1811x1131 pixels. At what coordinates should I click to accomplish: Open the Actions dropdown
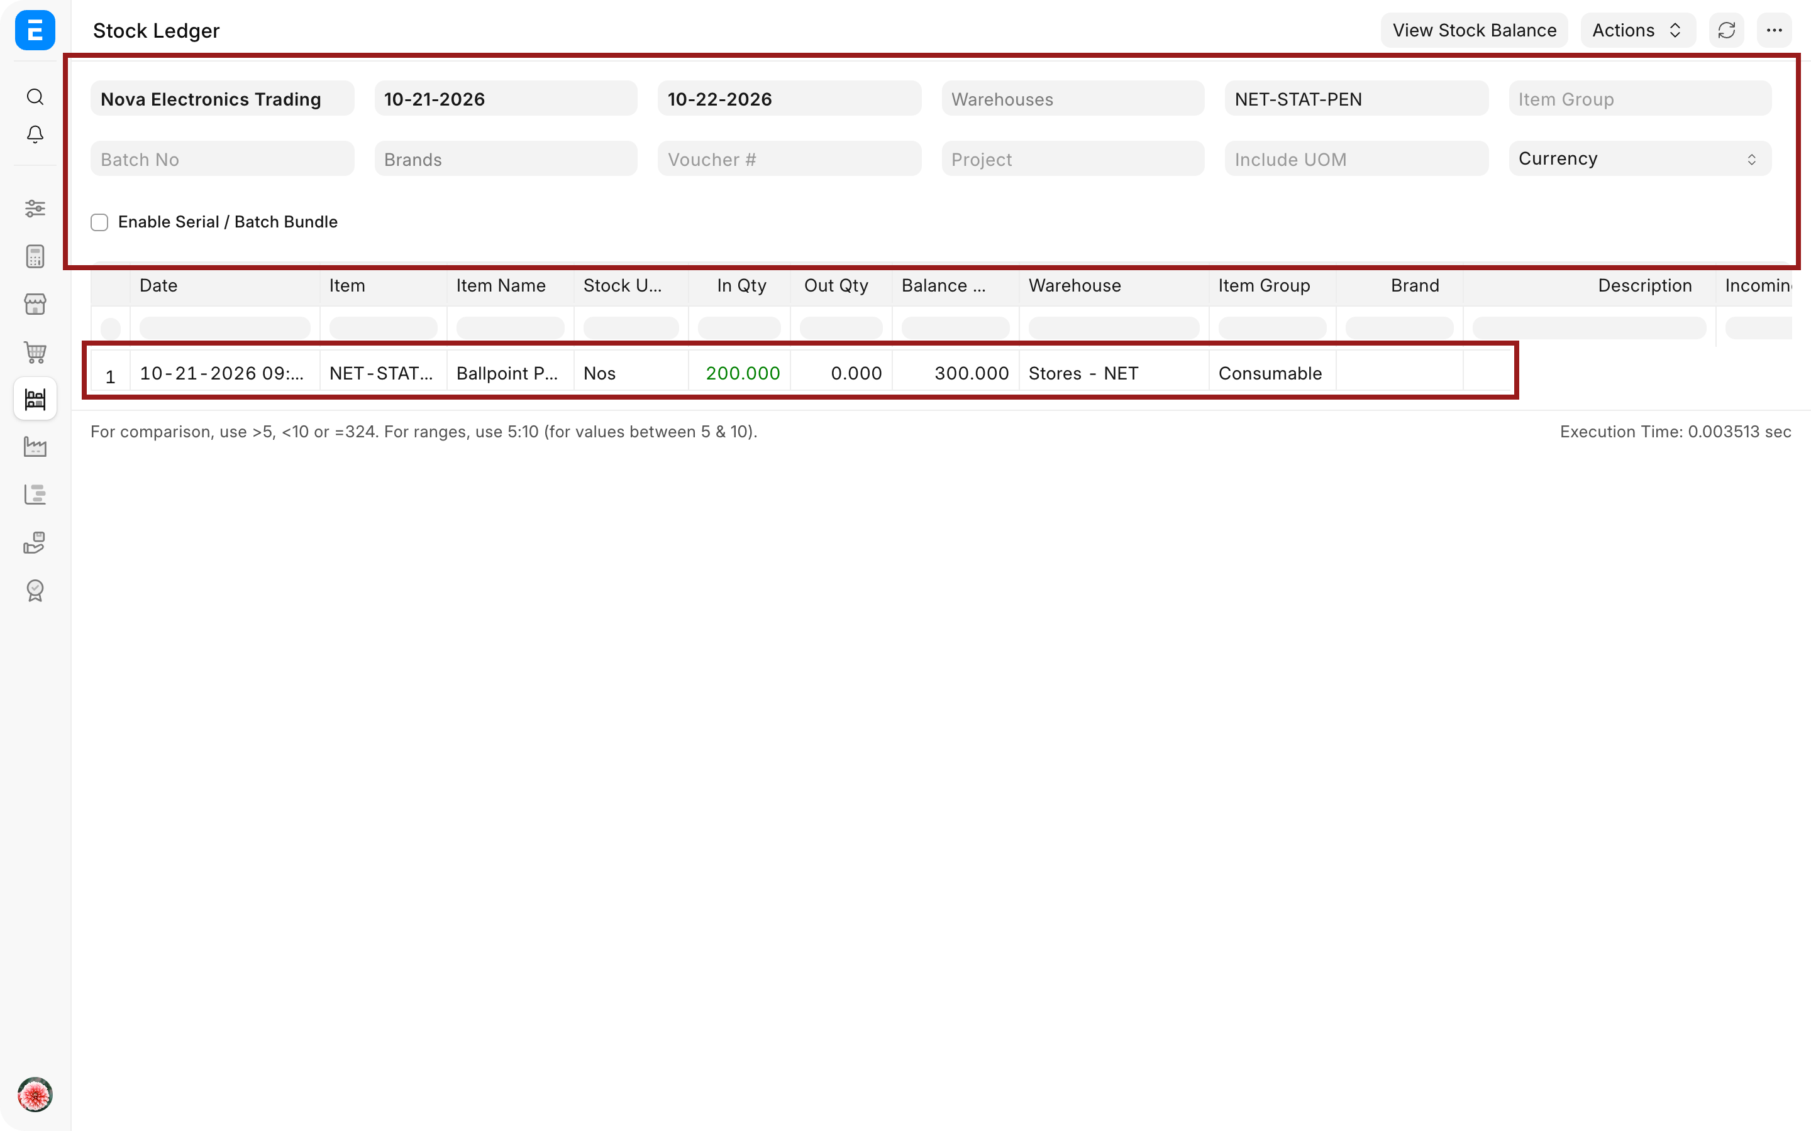point(1637,31)
